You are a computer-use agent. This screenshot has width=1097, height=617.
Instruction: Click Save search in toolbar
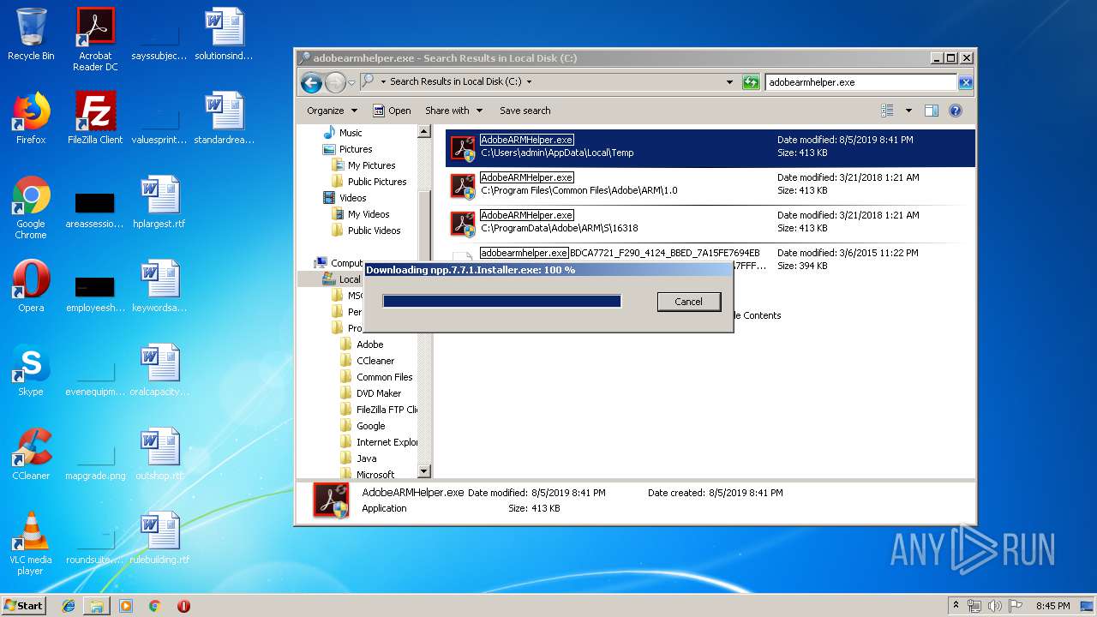525,111
